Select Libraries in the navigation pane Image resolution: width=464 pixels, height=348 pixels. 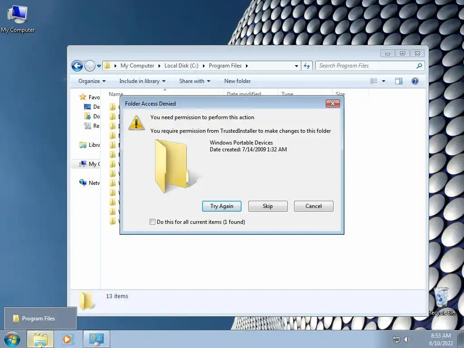[90, 145]
